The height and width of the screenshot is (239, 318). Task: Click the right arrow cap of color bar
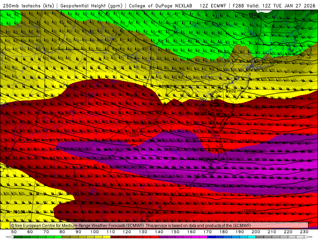[x=308, y=237]
